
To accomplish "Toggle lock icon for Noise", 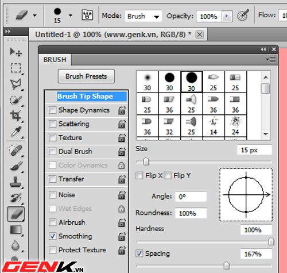I will click(x=122, y=195).
